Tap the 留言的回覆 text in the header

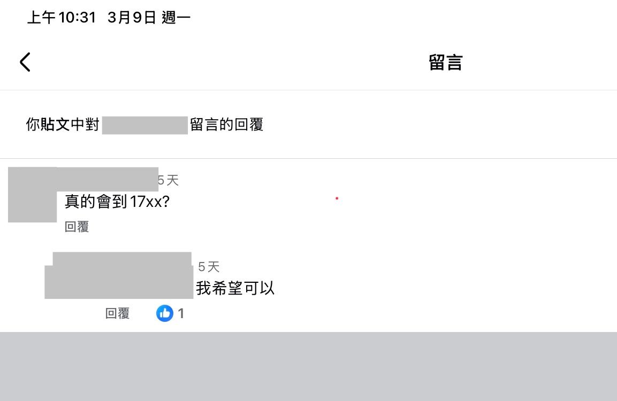click(x=226, y=125)
